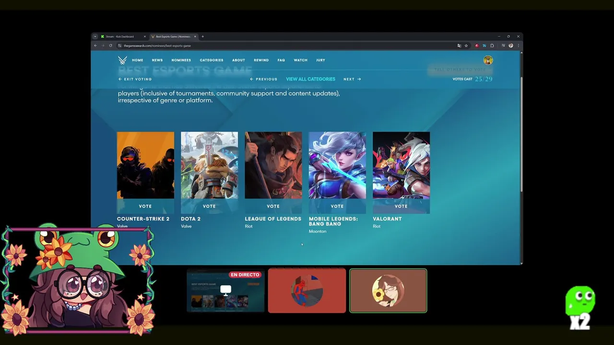Open a new tab with the plus icon
This screenshot has height=345, width=614.
(x=202, y=36)
